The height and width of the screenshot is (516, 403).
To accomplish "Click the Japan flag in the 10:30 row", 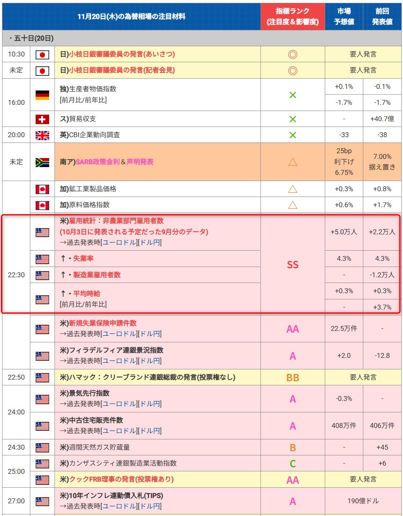I will 42,54.
